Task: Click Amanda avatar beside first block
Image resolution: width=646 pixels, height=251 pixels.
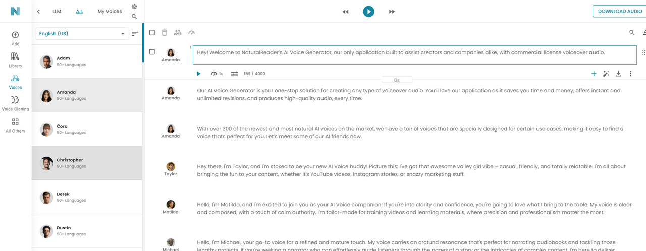Action: (171, 52)
